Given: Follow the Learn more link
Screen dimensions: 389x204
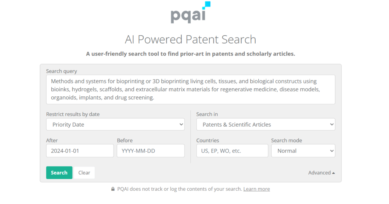Looking at the screenshot, I should click(x=256, y=189).
